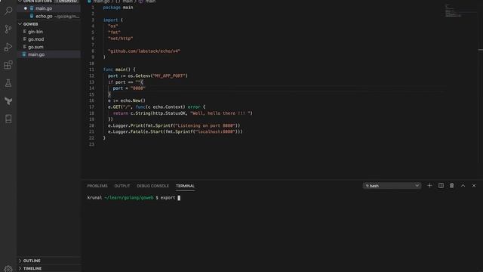This screenshot has width=483, height=272.
Task: Switch to the DEBUG CONSOLE tab
Action: [x=152, y=186]
